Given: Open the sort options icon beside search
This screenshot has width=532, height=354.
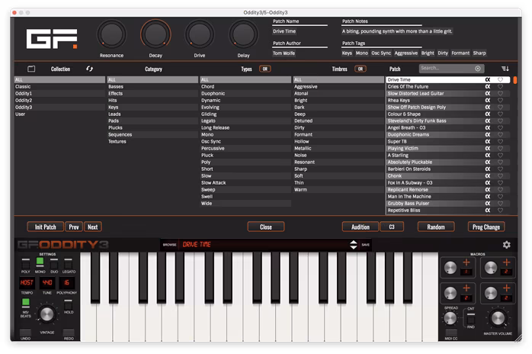Looking at the screenshot, I should (x=505, y=69).
